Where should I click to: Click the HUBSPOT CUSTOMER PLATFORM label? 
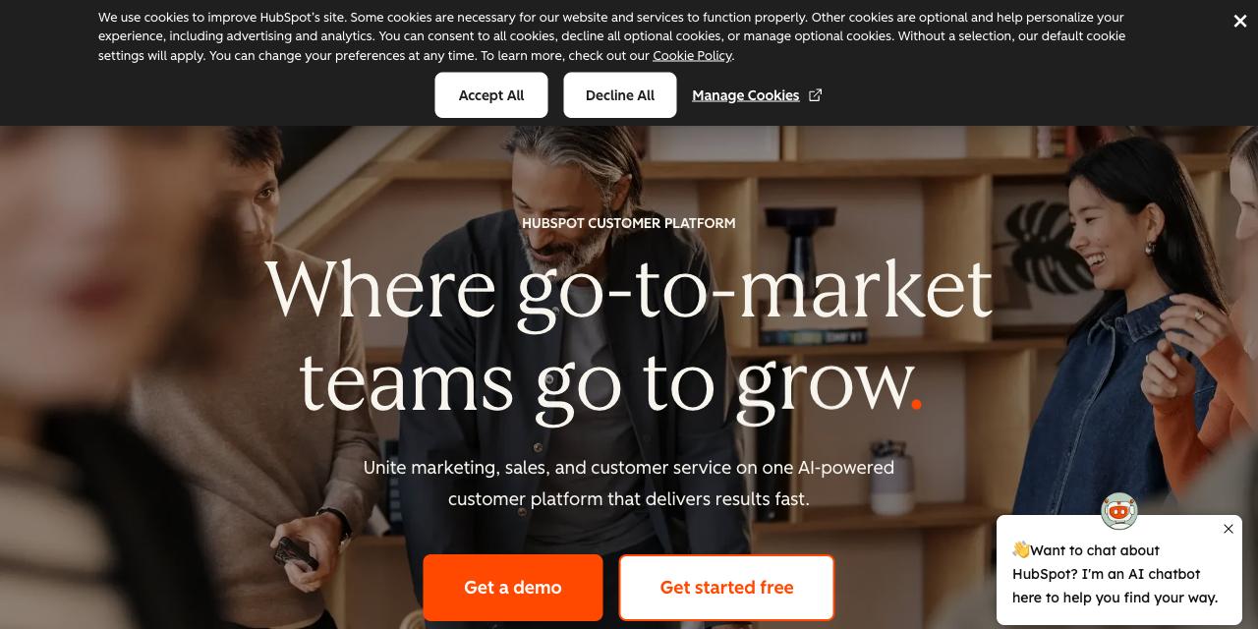(x=629, y=223)
